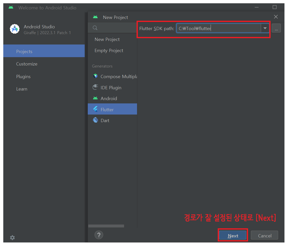
Task: Minimize the Welcome to Android Studio window
Action: coord(257,7)
